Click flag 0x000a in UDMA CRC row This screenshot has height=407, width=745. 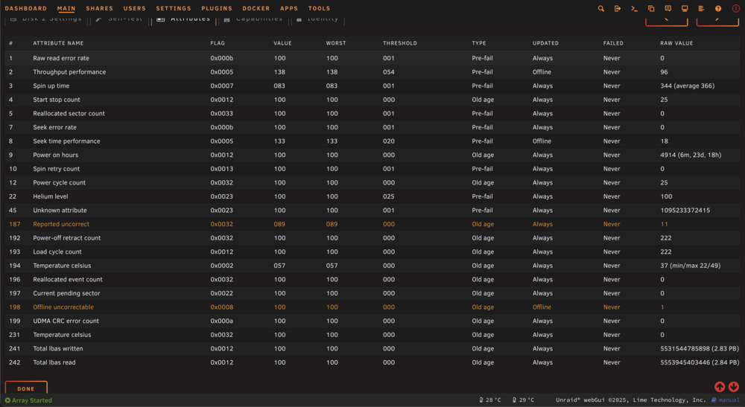tap(221, 321)
